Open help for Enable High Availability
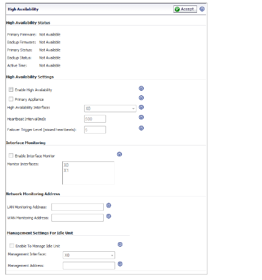262x280 pixels. pyautogui.click(x=141, y=88)
